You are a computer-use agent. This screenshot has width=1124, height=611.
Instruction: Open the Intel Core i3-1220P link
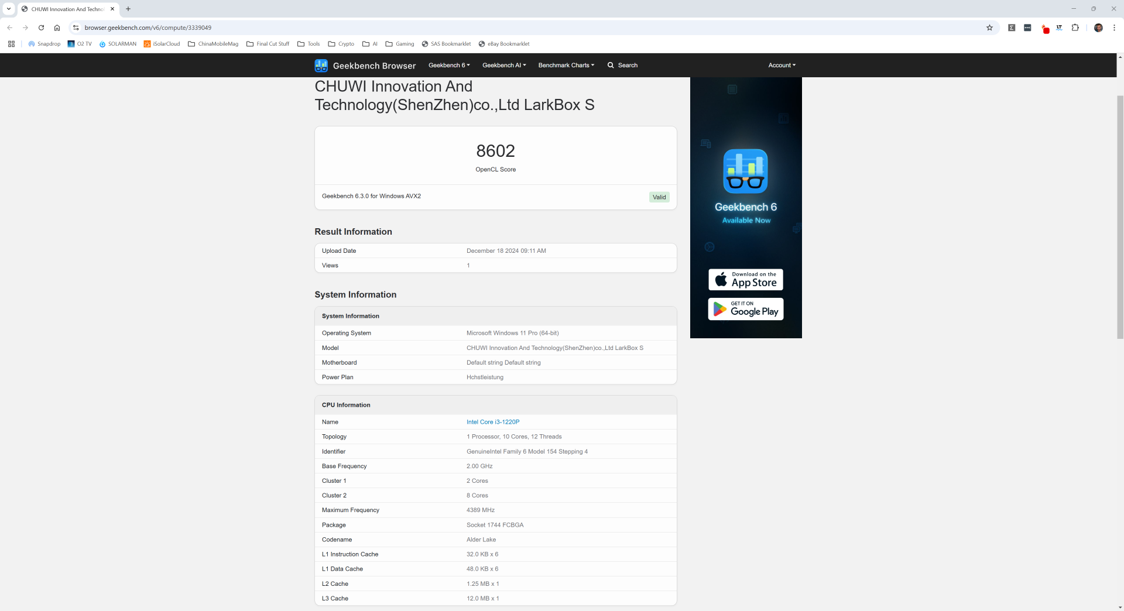tap(493, 422)
